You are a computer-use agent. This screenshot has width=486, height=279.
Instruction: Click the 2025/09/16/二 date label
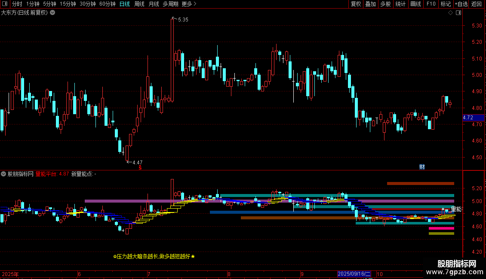[354, 274]
